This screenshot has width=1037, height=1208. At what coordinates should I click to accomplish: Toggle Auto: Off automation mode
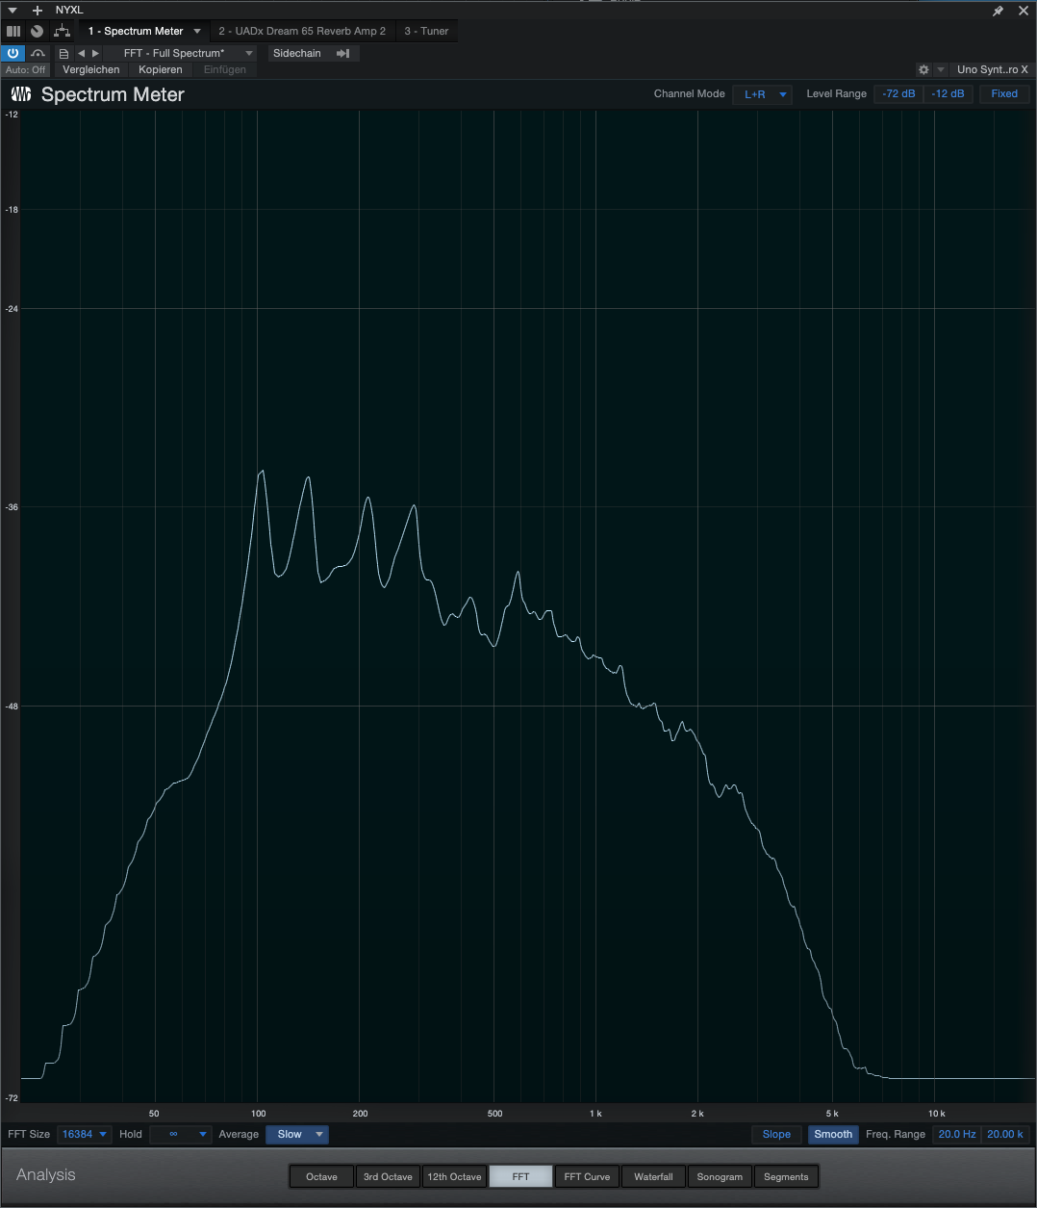(26, 70)
